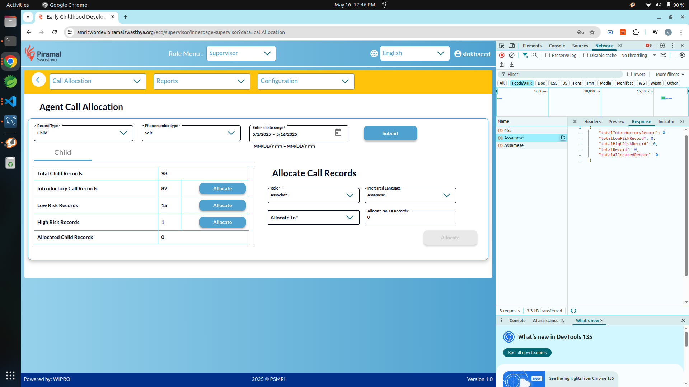Viewport: 689px width, 387px height.
Task: Enable the Preserve log checkbox
Action: click(x=548, y=55)
